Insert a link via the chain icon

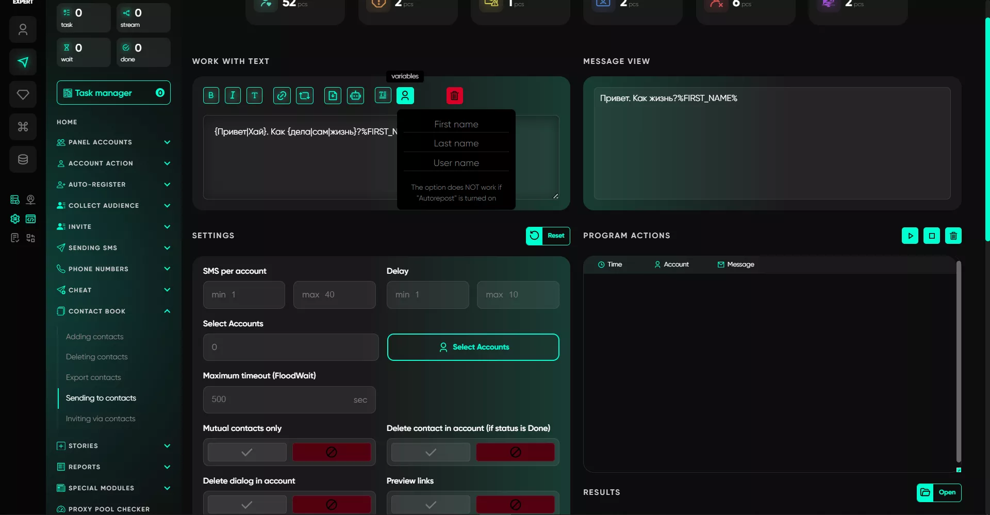pos(282,95)
